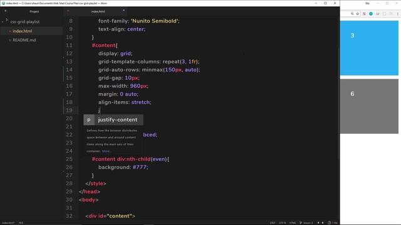Maximize the Atom window
This screenshot has width=401, height=225.
click(x=325, y=3)
